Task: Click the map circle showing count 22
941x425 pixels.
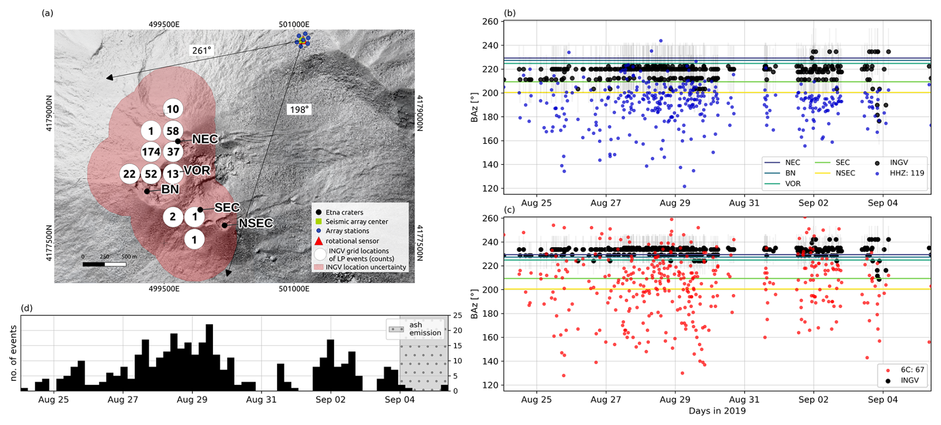Action: (129, 174)
